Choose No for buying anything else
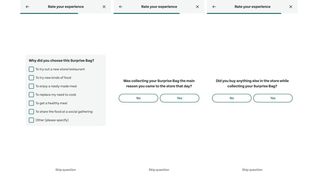Screen dimensions: 318x179 click(x=232, y=98)
